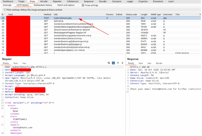
Task: Show Hex view in the Response panel
Action: coord(149,63)
